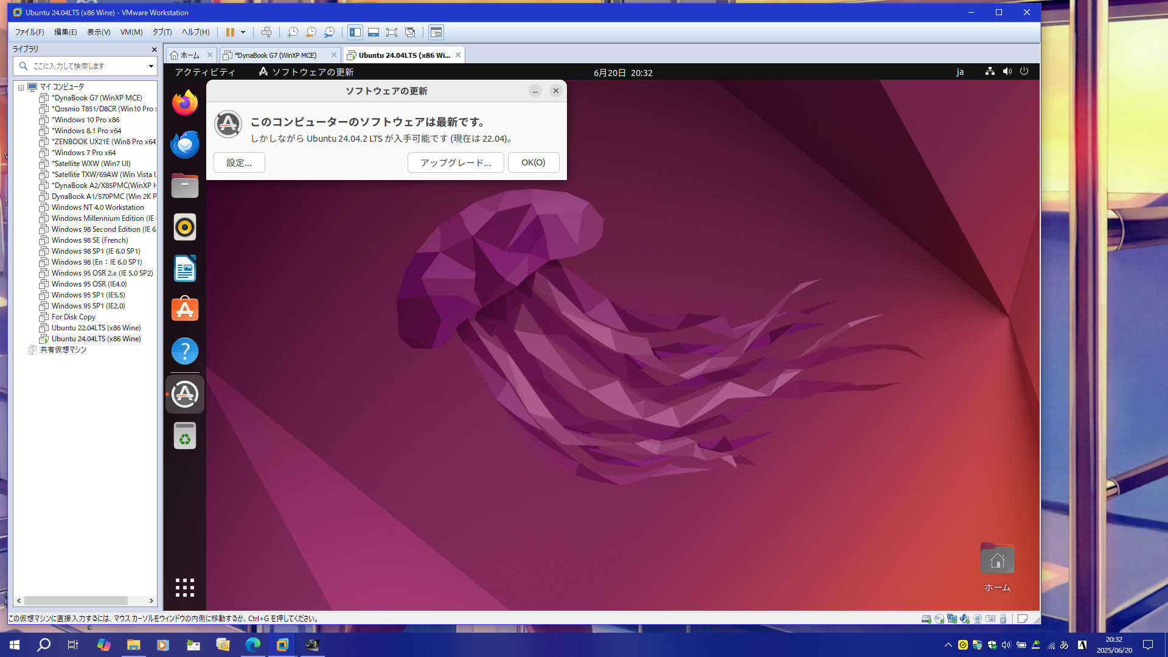Click the library panel horizontal scrollbar

click(75, 600)
